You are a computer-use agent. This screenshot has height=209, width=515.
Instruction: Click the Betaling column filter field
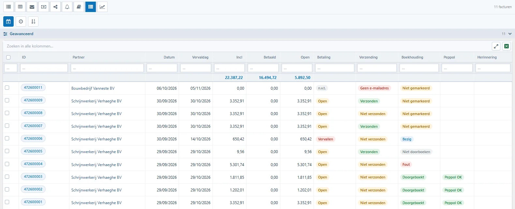pyautogui.click(x=335, y=68)
